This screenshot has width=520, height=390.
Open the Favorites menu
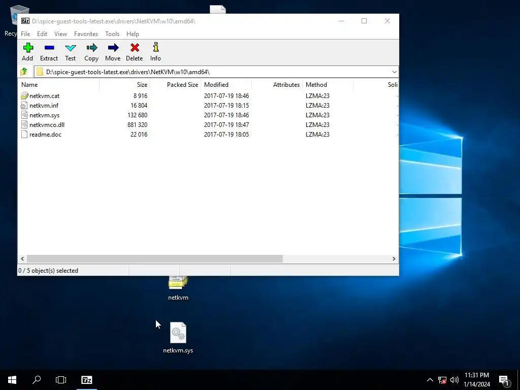(x=86, y=34)
